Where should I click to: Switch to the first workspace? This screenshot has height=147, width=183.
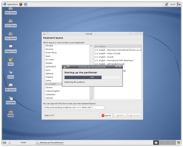click(x=156, y=143)
